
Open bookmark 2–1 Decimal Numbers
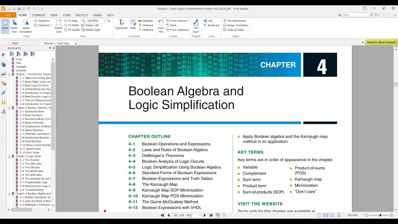coord(32,112)
